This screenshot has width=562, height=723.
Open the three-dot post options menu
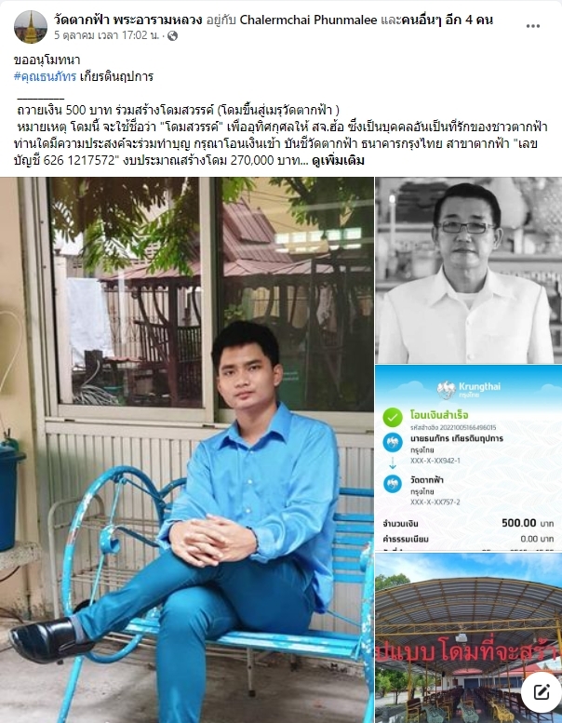533,26
